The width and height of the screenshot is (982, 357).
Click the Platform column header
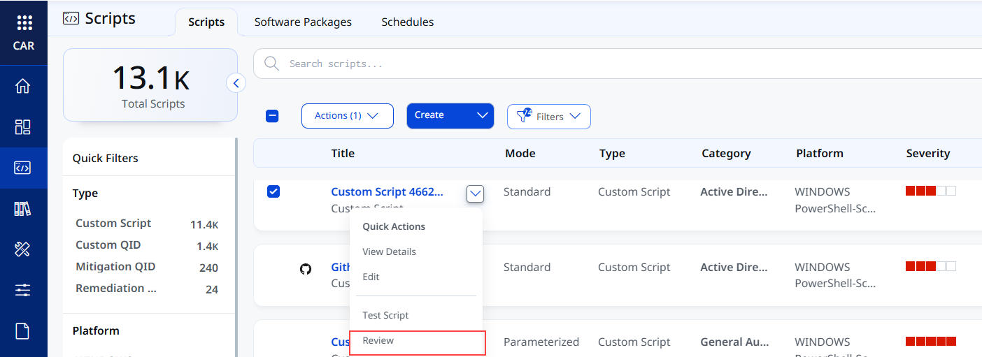click(x=820, y=153)
